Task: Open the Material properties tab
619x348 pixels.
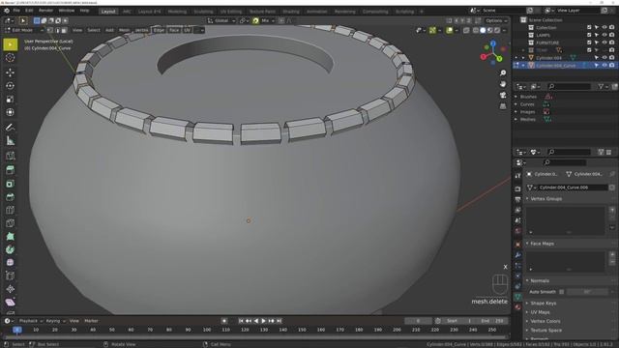Action: 518,307
